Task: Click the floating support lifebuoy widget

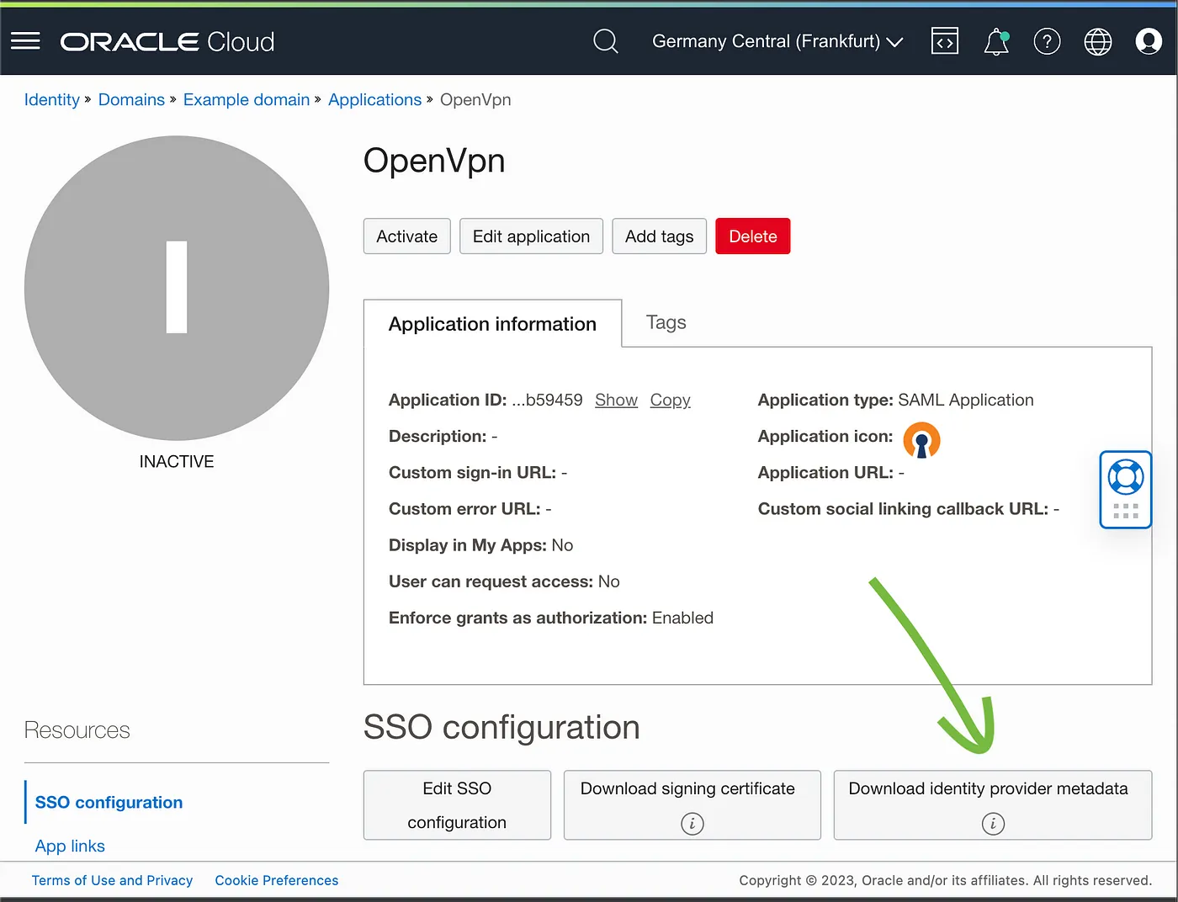Action: tap(1125, 478)
